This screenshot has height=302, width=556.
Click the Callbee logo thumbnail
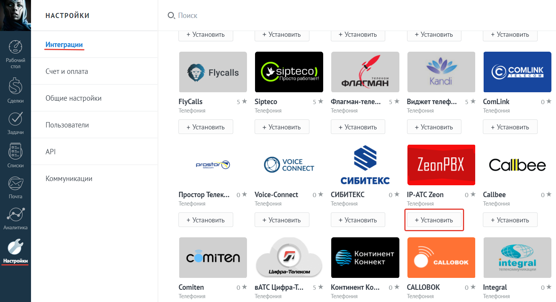pos(517,165)
